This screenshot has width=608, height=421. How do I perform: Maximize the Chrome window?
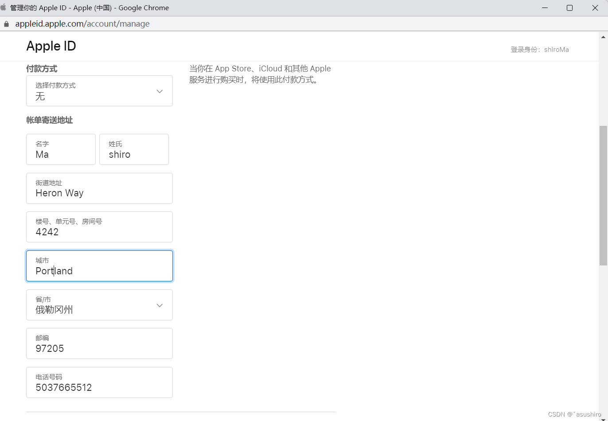tap(570, 8)
